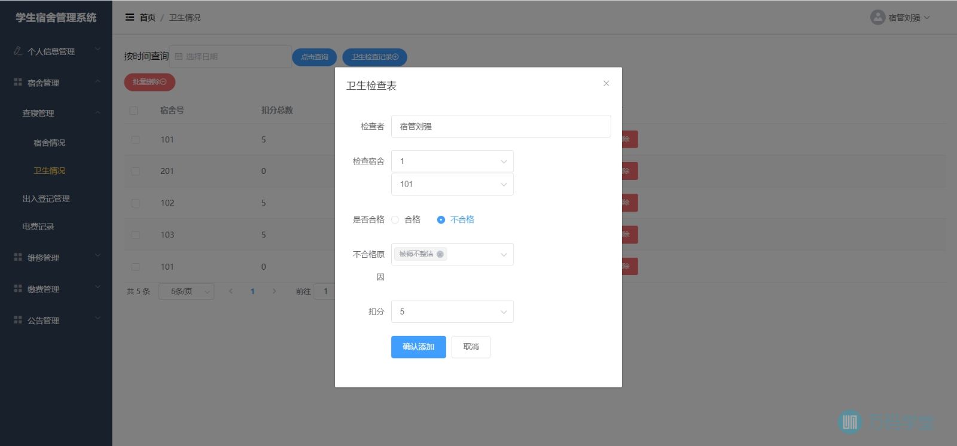Click the 批量删除 button

150,82
